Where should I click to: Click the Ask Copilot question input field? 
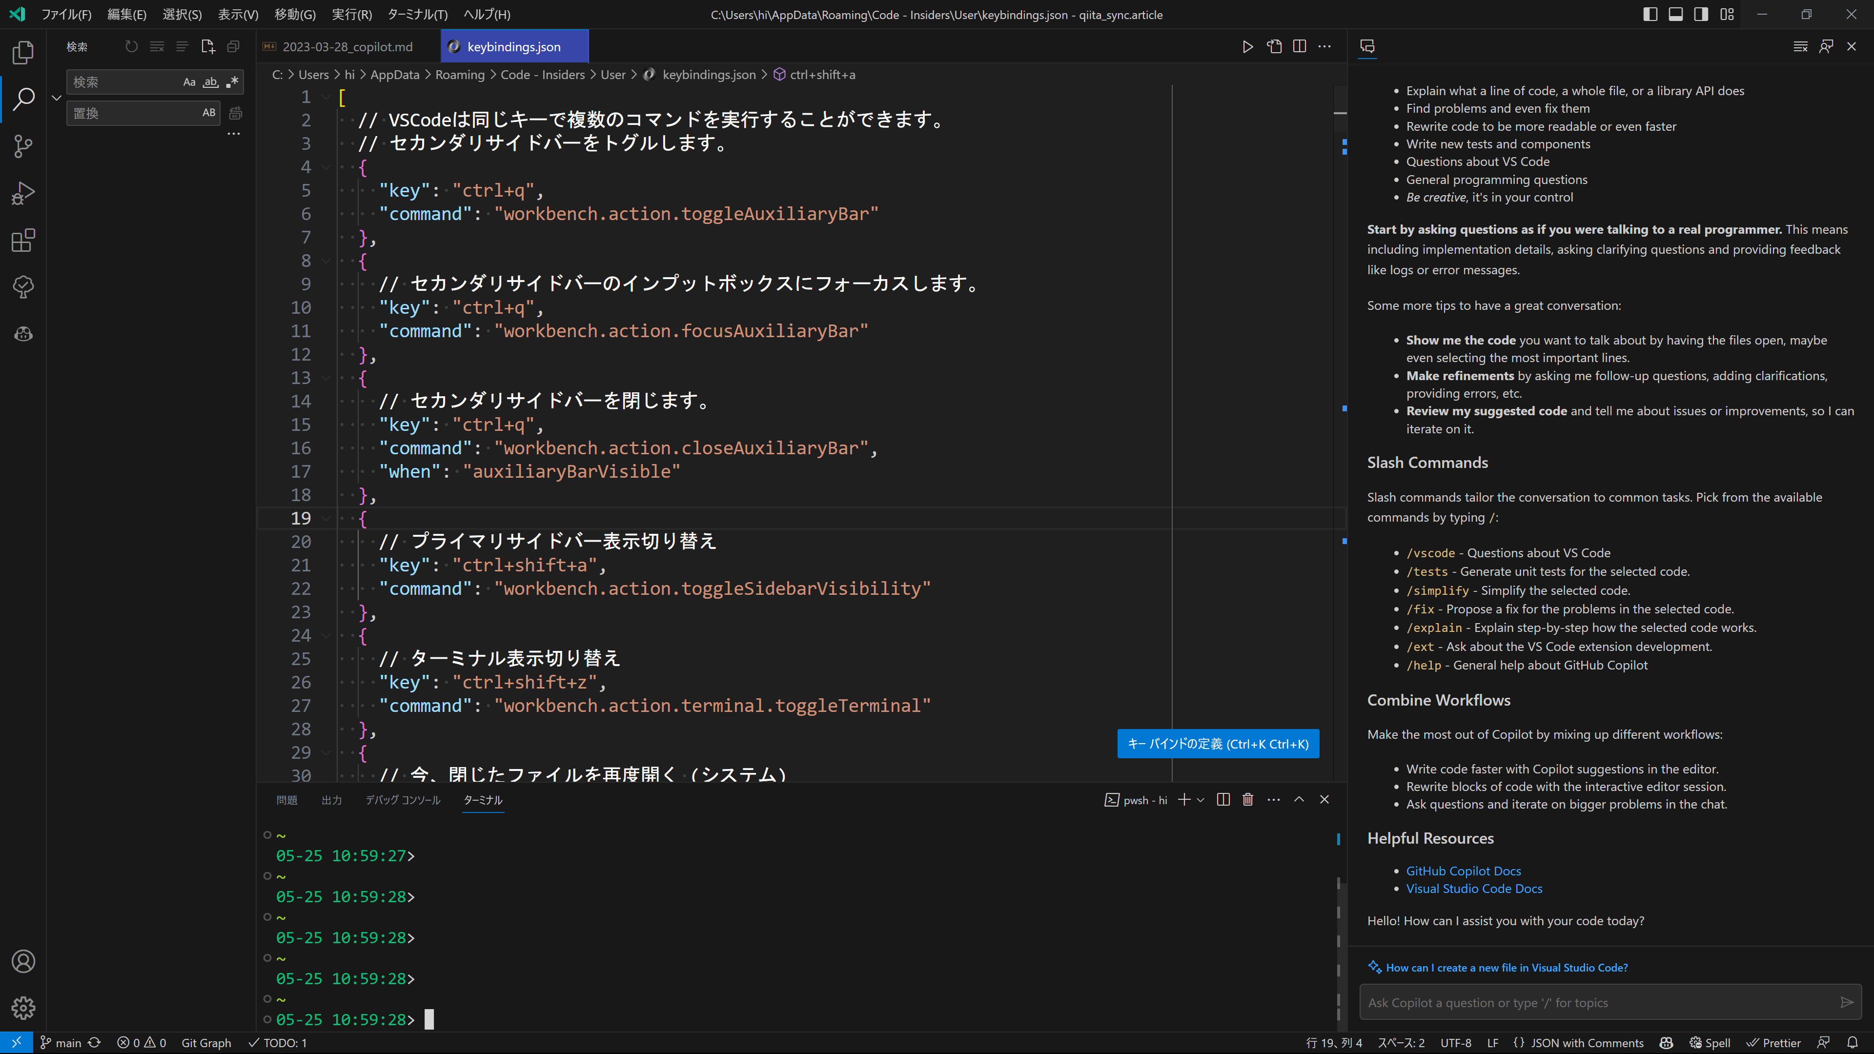pos(1586,1002)
